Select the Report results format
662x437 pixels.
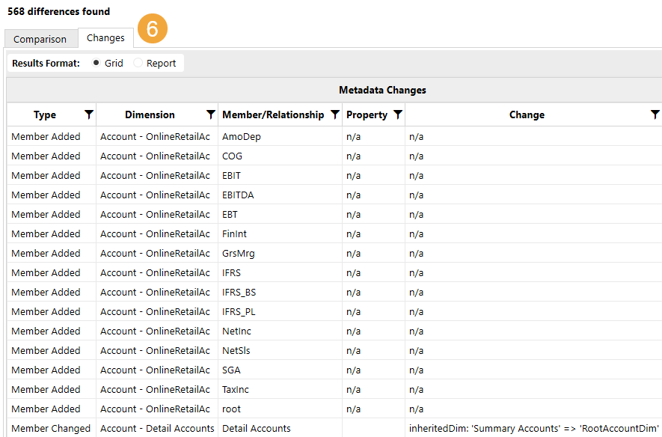point(138,64)
